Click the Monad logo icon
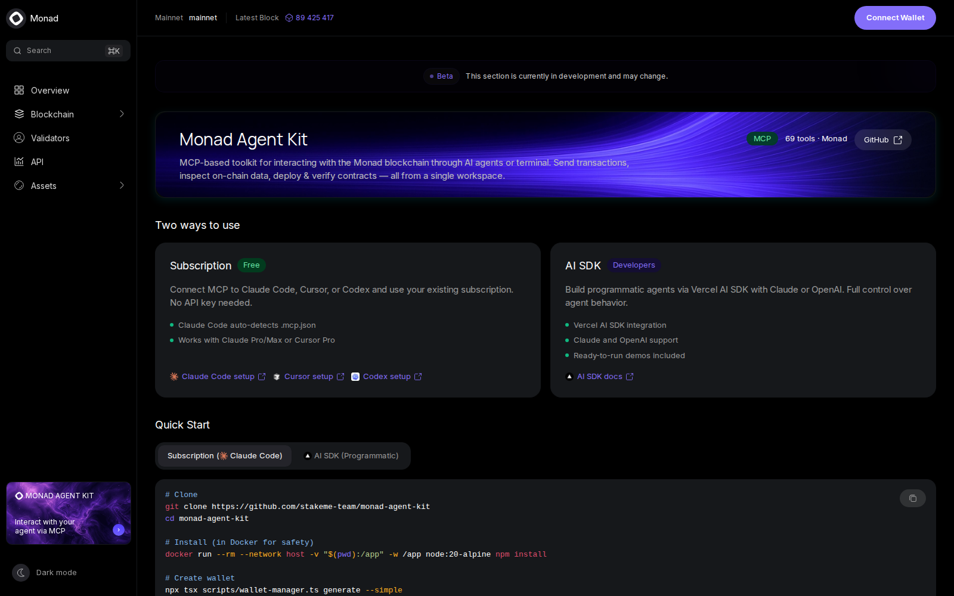 point(16,18)
